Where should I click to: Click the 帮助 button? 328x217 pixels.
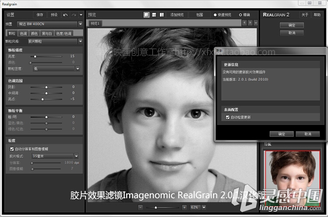coord(317,15)
